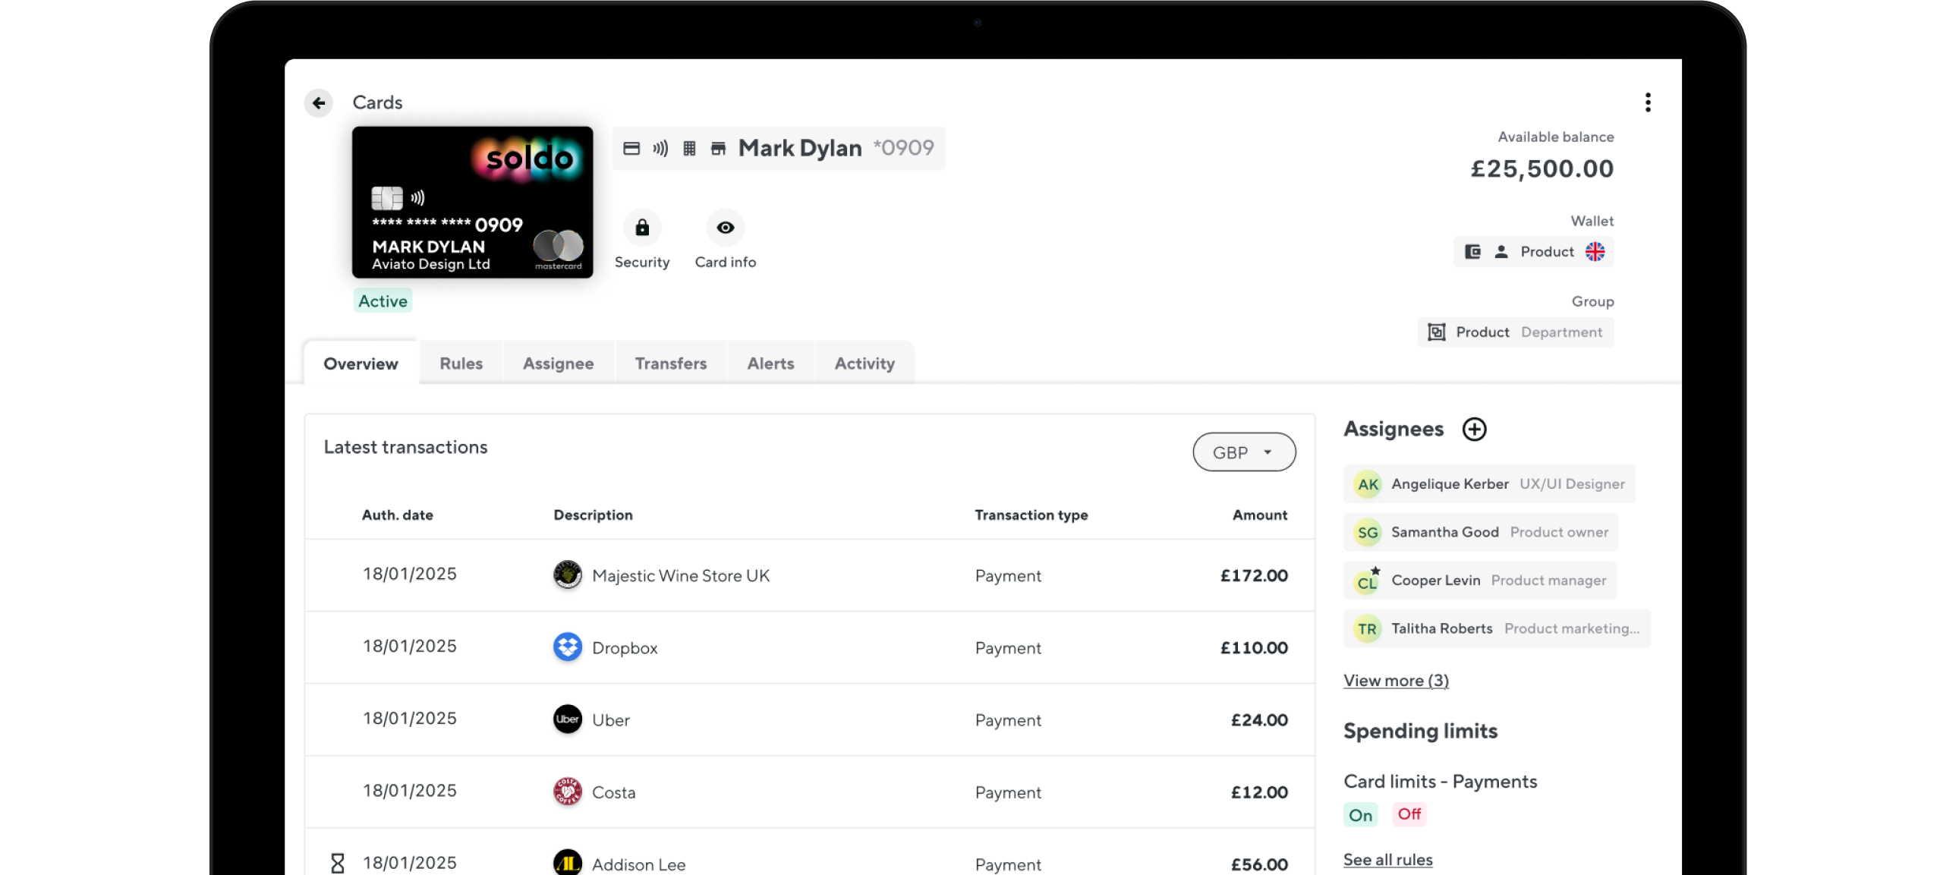Open the Product wallet chip
The height and width of the screenshot is (875, 1943).
1533,252
